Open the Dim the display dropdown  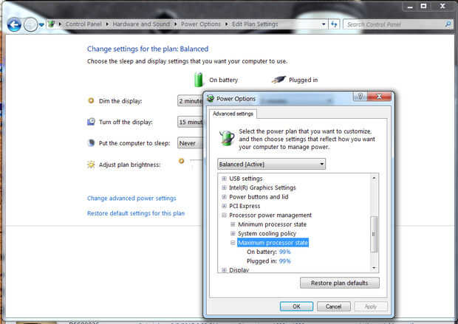click(190, 100)
